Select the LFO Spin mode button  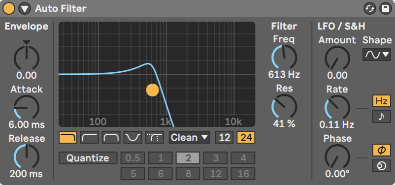click(x=381, y=166)
